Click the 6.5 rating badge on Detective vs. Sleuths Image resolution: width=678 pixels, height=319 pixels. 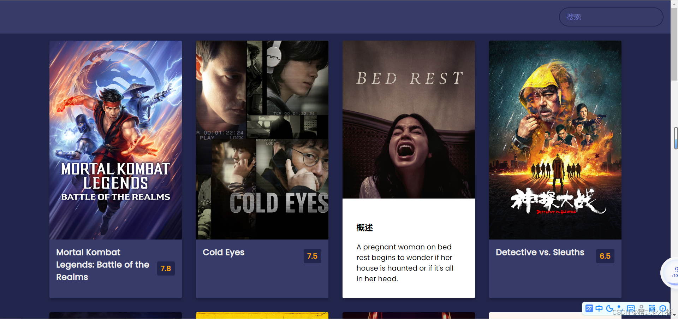tap(605, 256)
